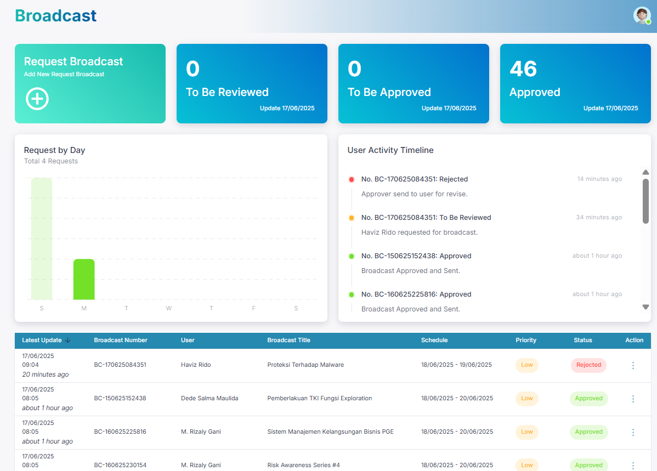Open action menu for Pemberlakuan TKI Fungsi Exploration

[633, 399]
